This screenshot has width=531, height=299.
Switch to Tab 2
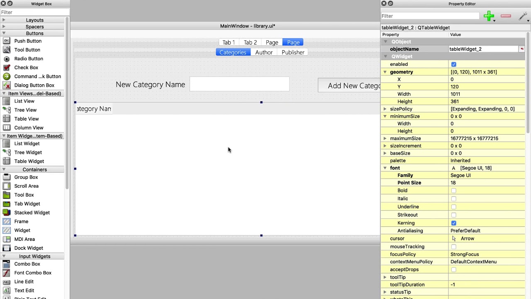(x=250, y=42)
